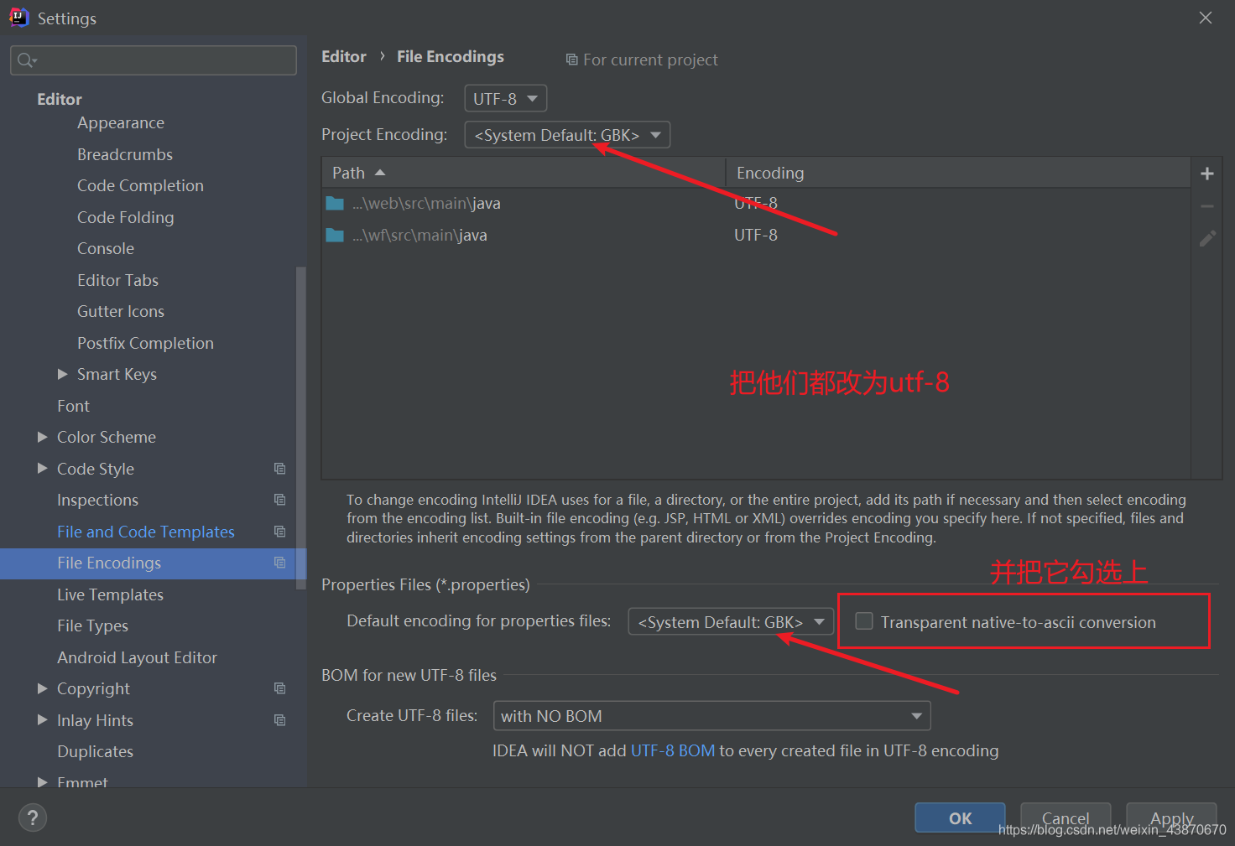Select File Types settings

click(92, 625)
